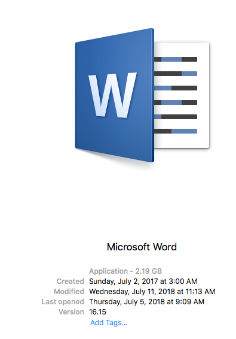The image size is (236, 339).
Task: Click created date 'Sunday, July 2, 2017 at 3:00 AM'
Action: [143, 282]
